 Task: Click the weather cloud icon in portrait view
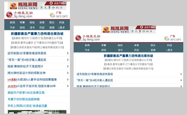[52, 15]
